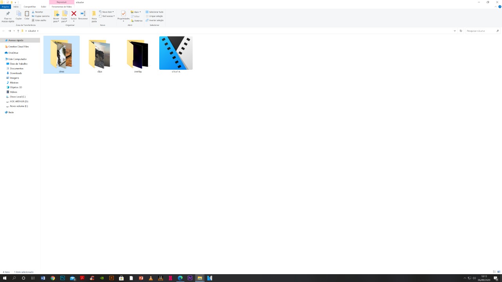Expand address bar history dropdown
The image size is (502, 282).
click(x=455, y=31)
